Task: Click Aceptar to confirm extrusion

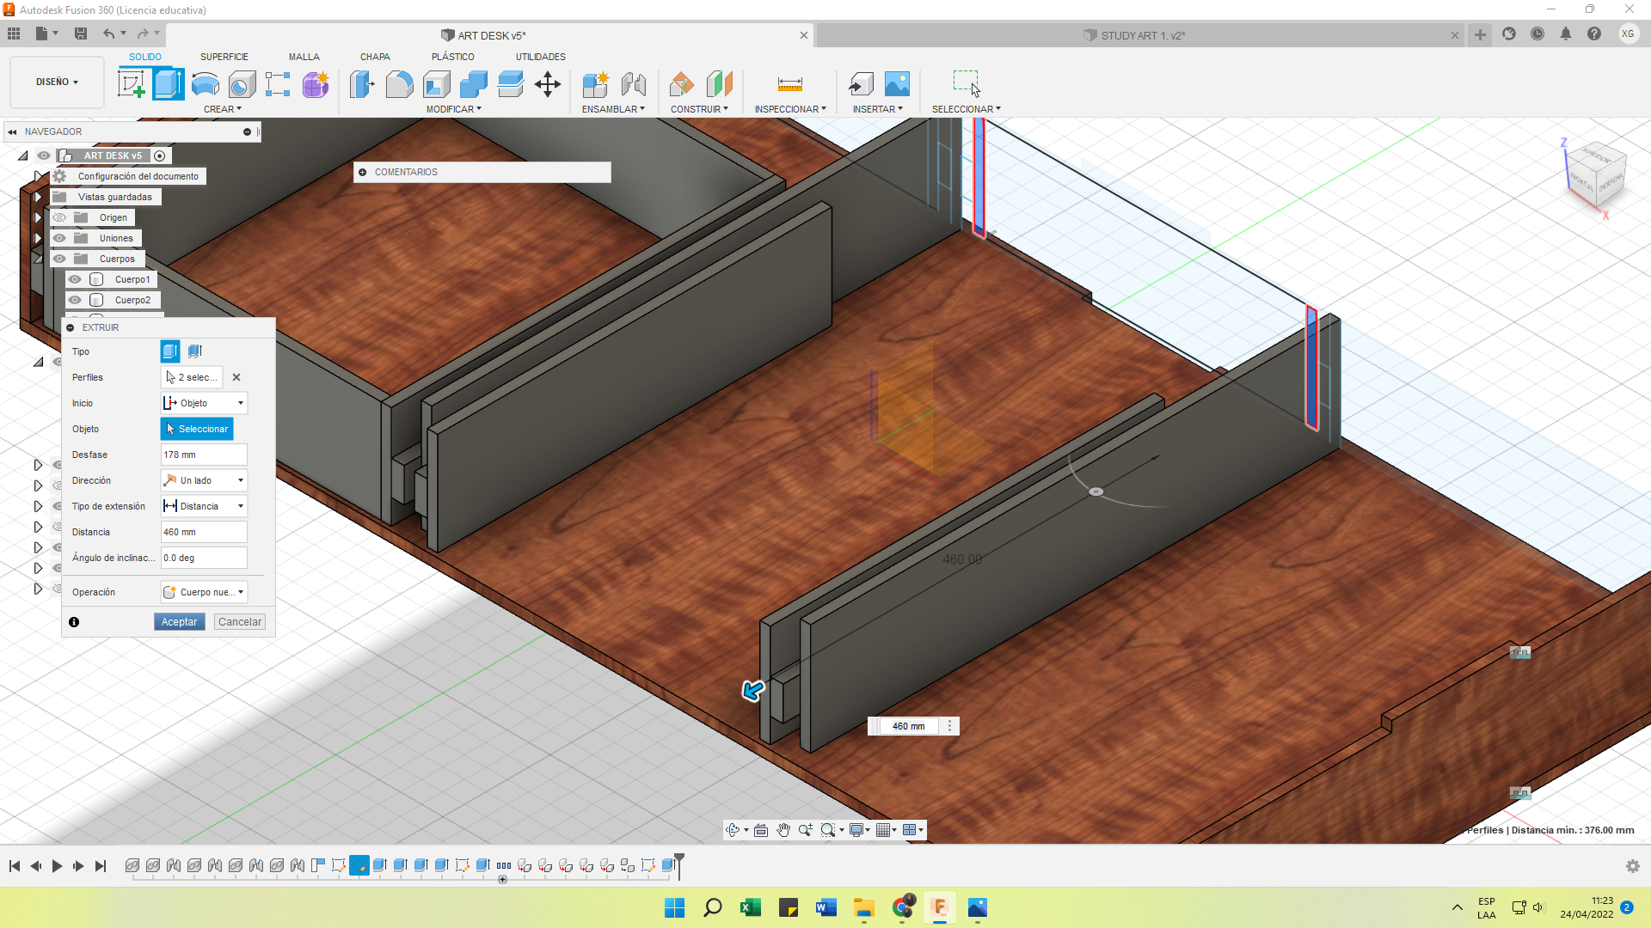Action: point(178,621)
